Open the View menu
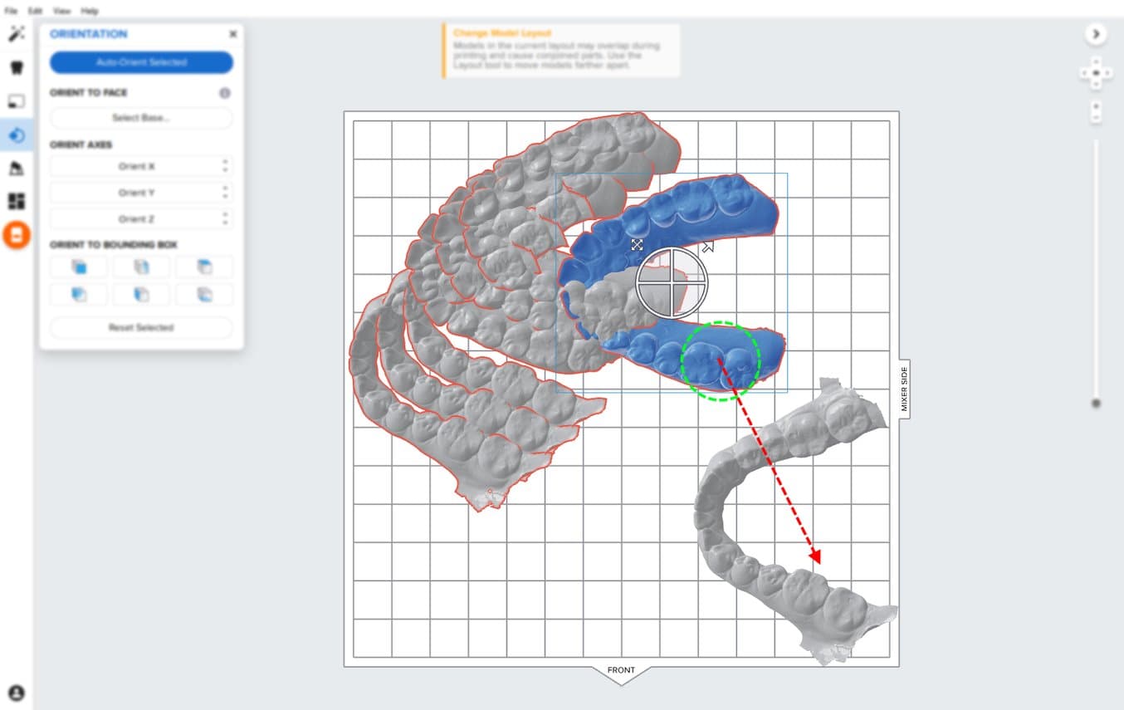This screenshot has width=1124, height=710. [61, 11]
